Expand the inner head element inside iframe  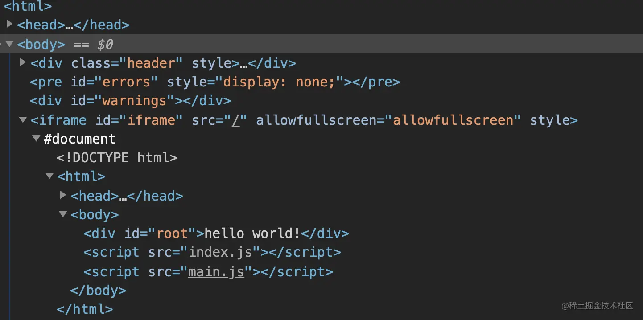click(63, 195)
